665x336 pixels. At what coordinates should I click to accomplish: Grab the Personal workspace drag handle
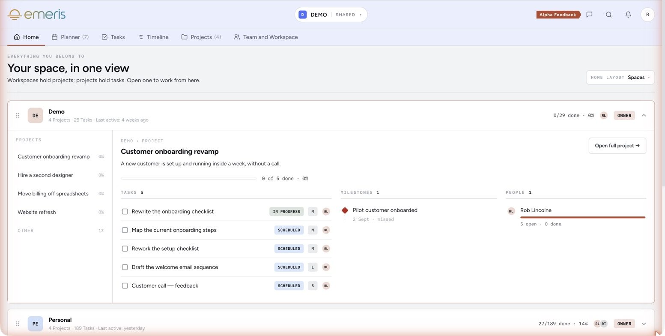pyautogui.click(x=18, y=324)
